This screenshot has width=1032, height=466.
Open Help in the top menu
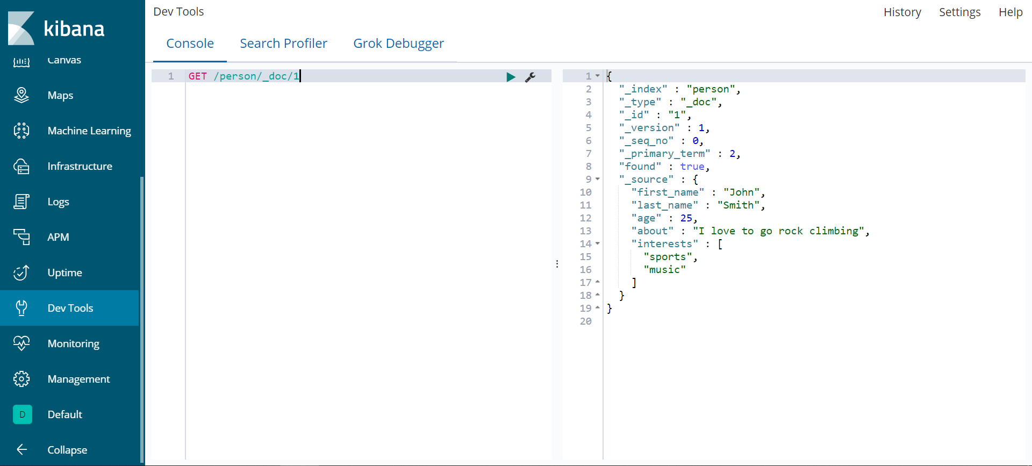tap(1010, 12)
